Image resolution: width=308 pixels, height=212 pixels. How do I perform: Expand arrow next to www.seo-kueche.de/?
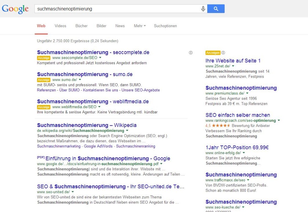pyautogui.click(x=243, y=207)
